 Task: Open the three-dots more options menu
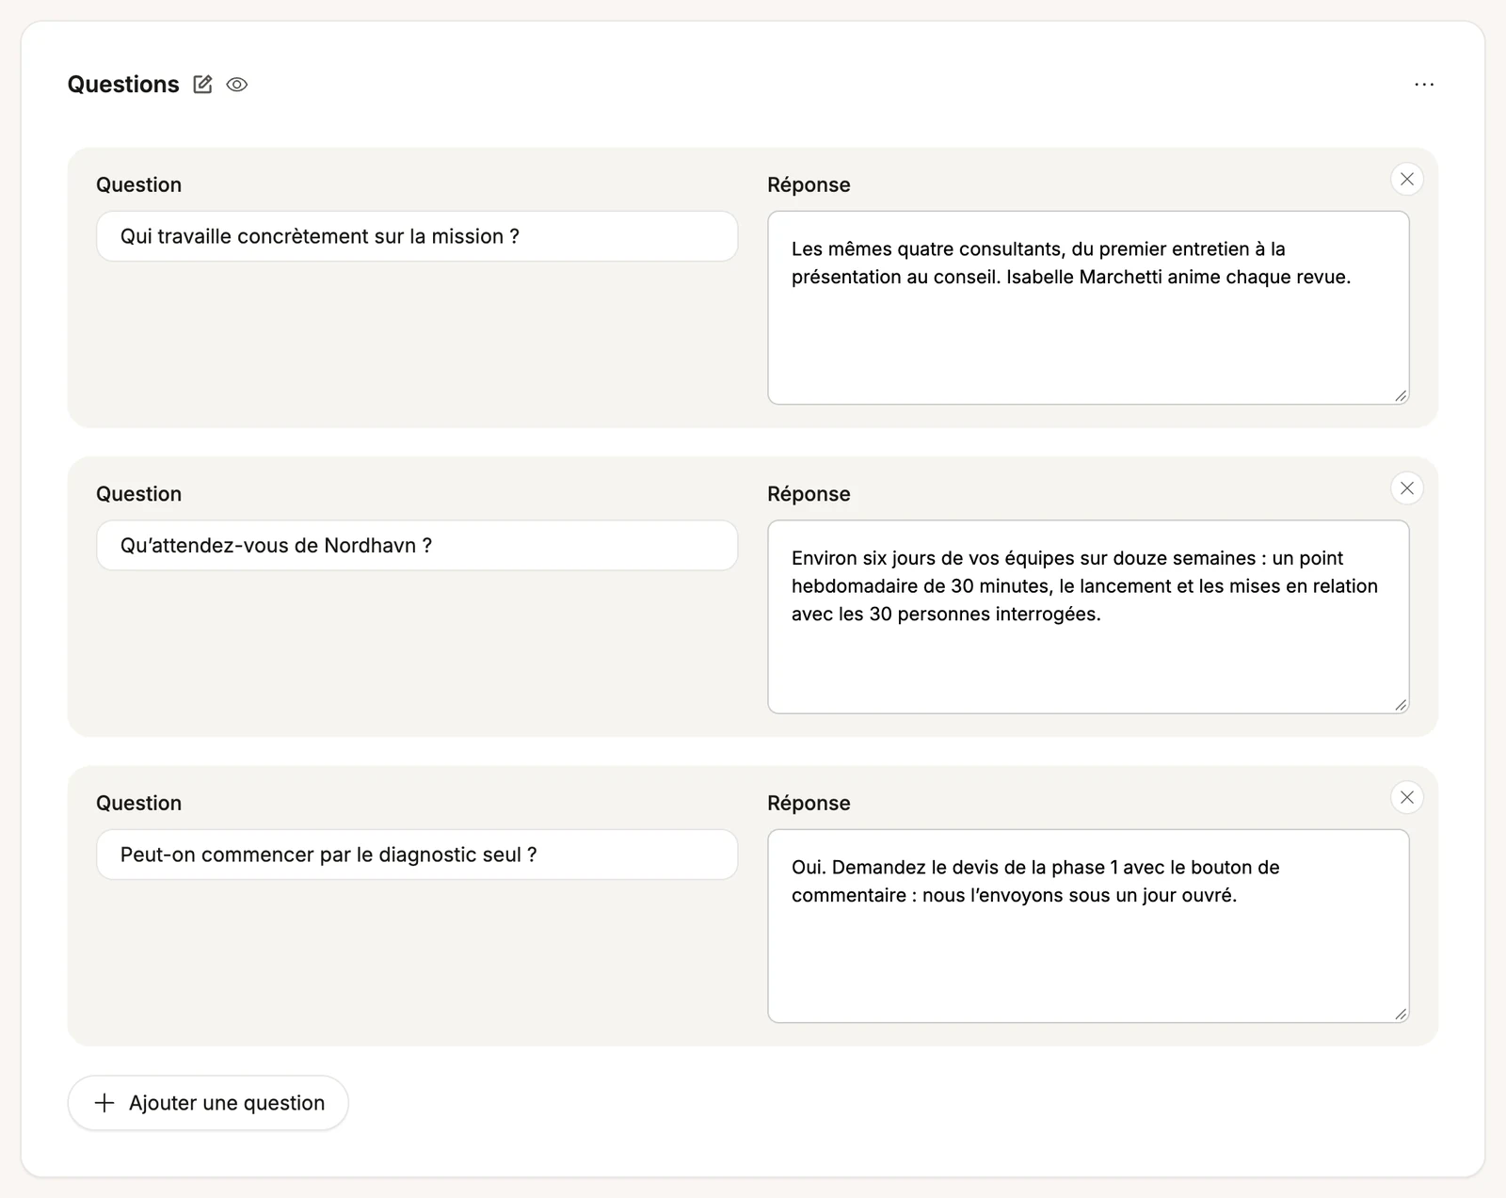[1424, 85]
